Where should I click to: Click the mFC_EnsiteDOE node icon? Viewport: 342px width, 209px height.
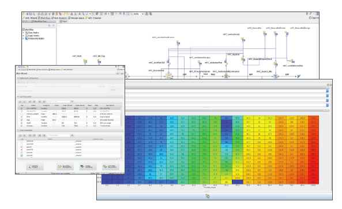168,76
